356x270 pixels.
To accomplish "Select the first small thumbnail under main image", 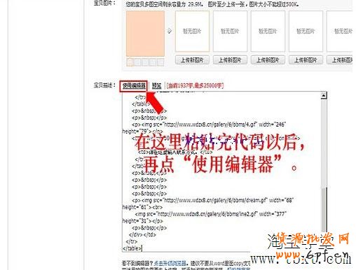I will coord(130,62).
